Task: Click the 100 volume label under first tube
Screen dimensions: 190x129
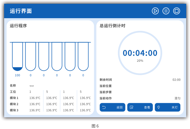Action: pos(18,75)
